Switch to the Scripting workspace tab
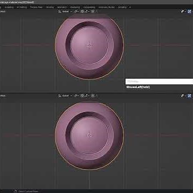 122,8
